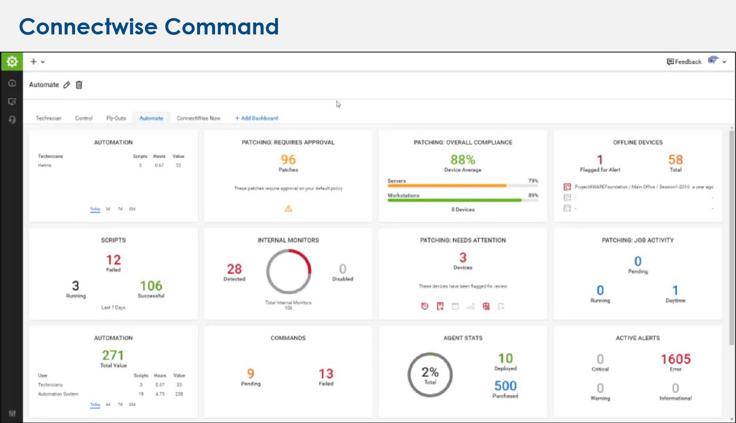Click red clock icon in Patching Needs Attention

(425, 306)
